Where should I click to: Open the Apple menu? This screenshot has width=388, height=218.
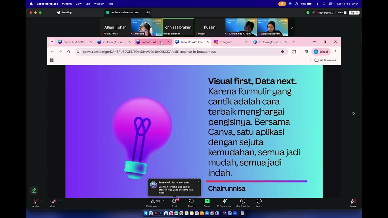(31, 4)
